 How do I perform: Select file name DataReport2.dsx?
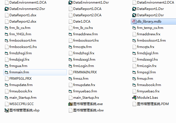pyautogui.click(x=23, y=22)
